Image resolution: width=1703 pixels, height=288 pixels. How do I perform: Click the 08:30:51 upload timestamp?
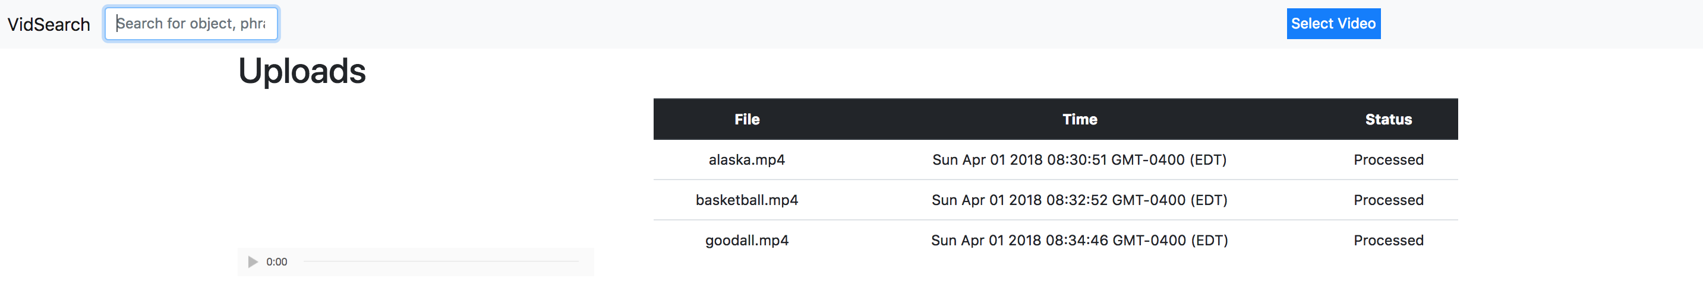[x=1079, y=159]
